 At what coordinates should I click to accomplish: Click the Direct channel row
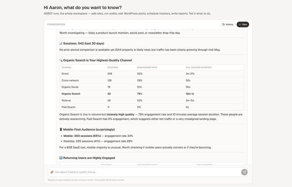point(152,74)
